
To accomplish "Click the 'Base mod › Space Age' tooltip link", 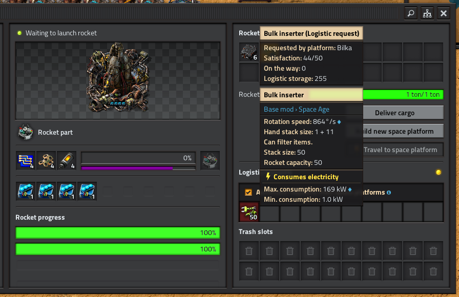I will click(x=297, y=110).
